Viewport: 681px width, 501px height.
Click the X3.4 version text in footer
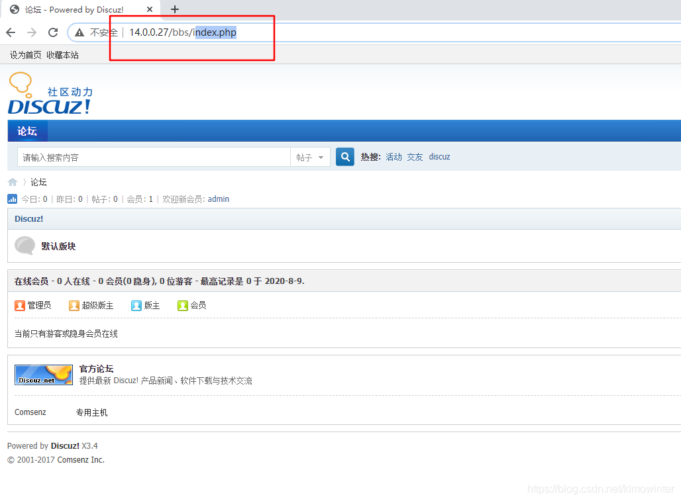tap(89, 445)
